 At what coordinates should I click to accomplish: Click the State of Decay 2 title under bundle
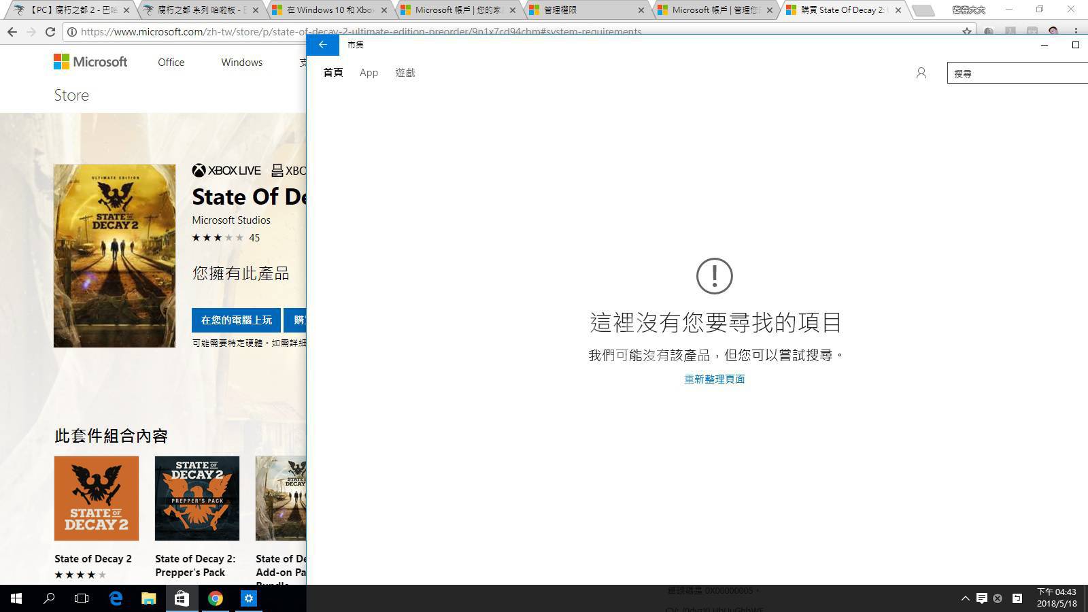(93, 559)
